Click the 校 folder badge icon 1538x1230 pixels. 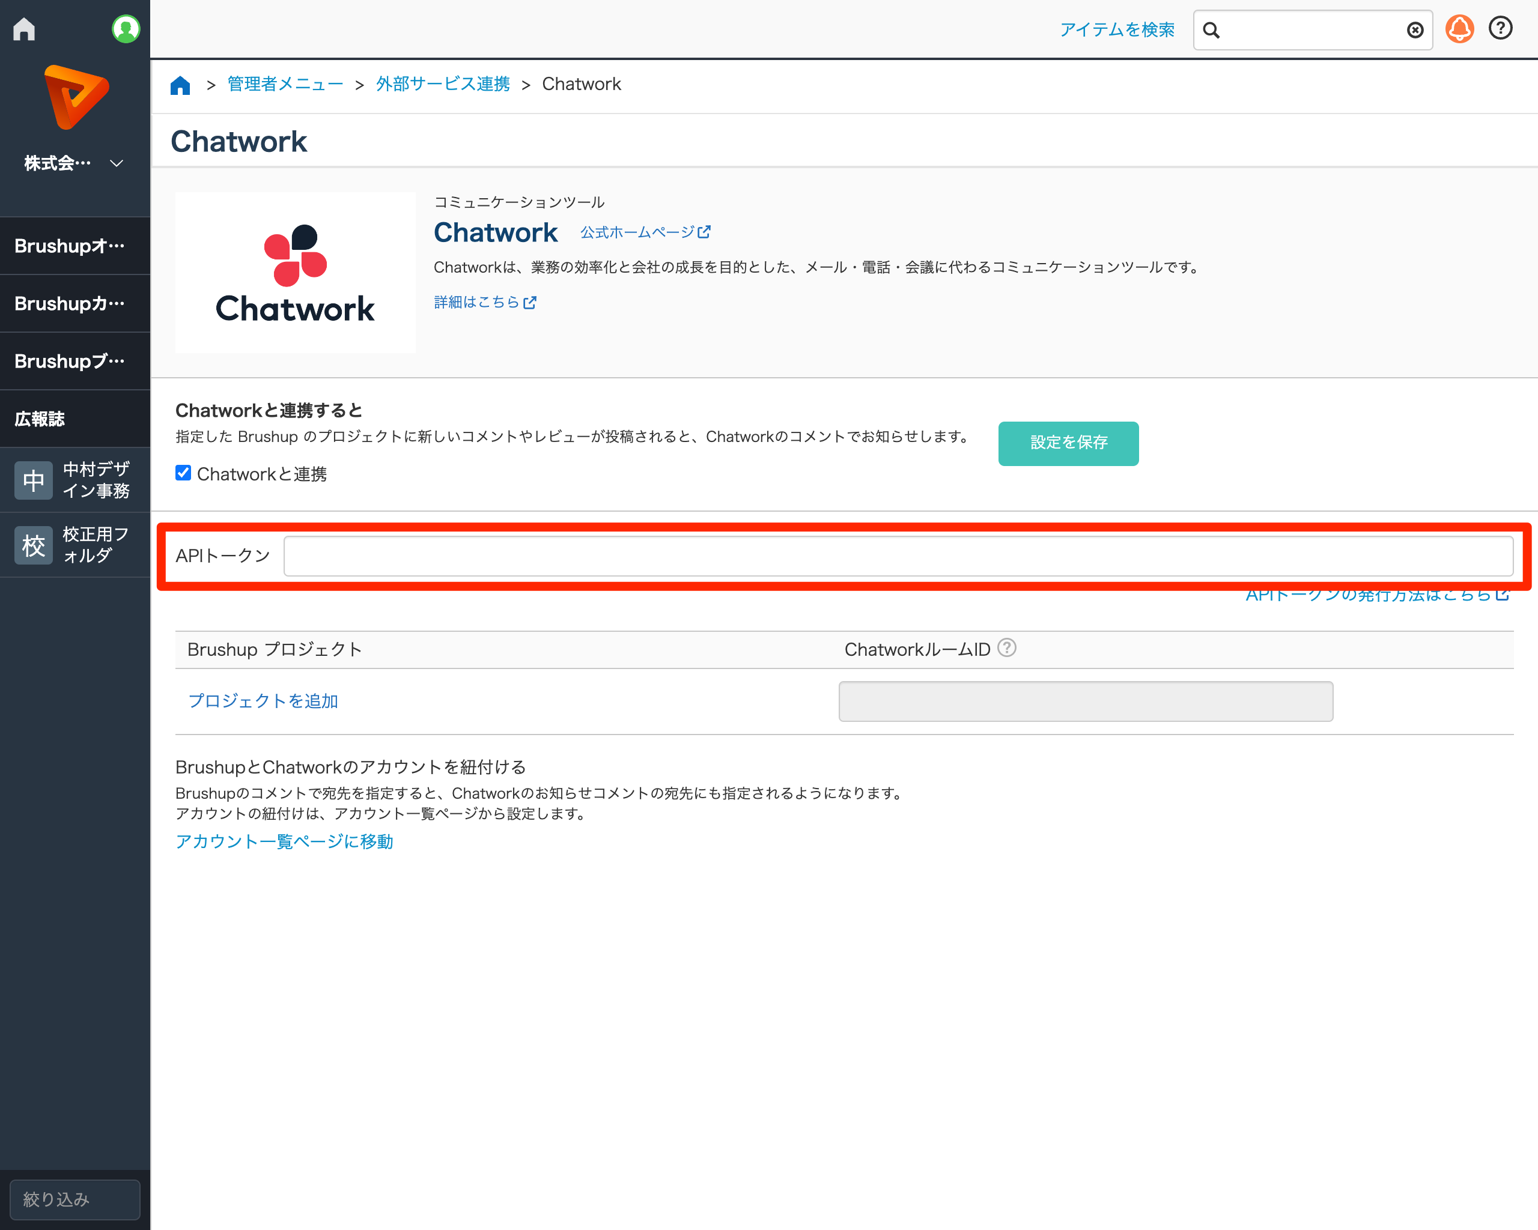click(34, 545)
